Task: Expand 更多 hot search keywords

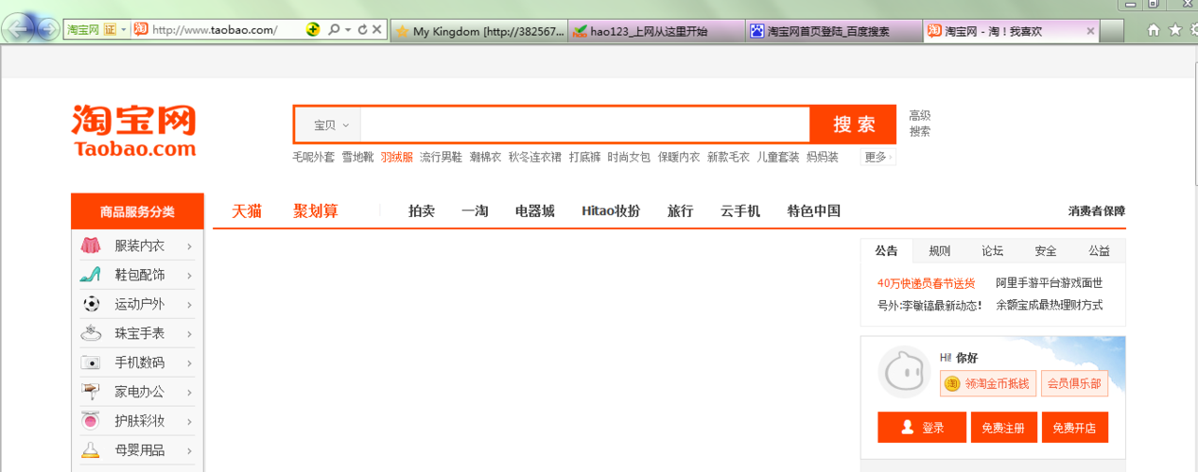Action: [x=877, y=158]
